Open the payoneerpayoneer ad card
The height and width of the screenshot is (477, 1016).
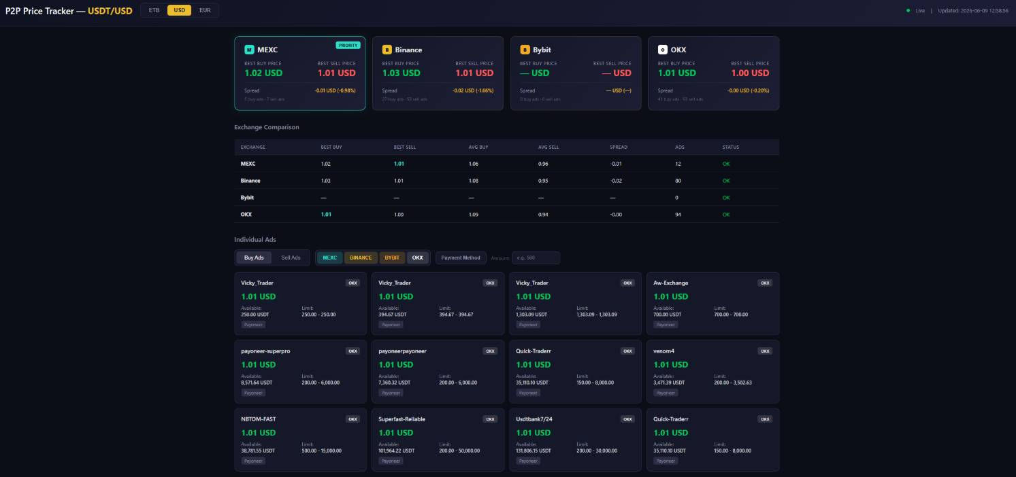[438, 372]
